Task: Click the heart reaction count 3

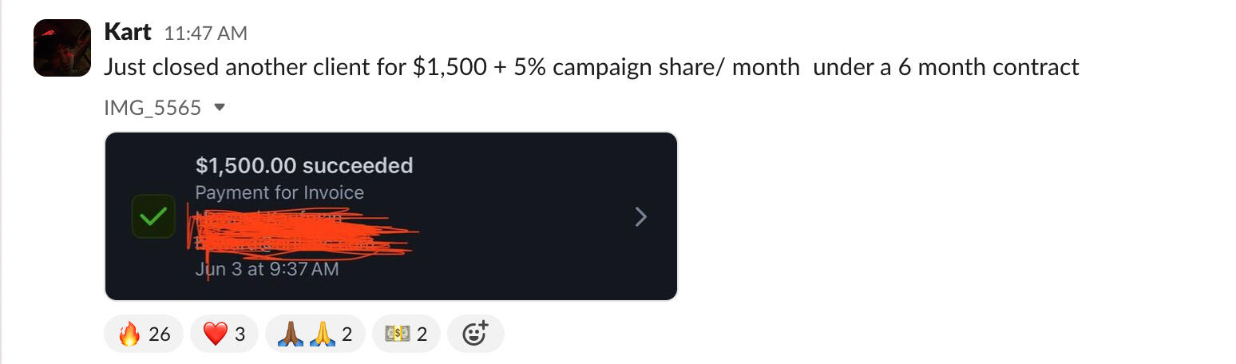Action: (x=240, y=334)
